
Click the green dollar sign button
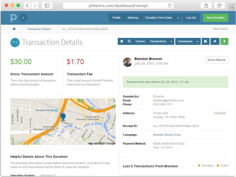224,41
